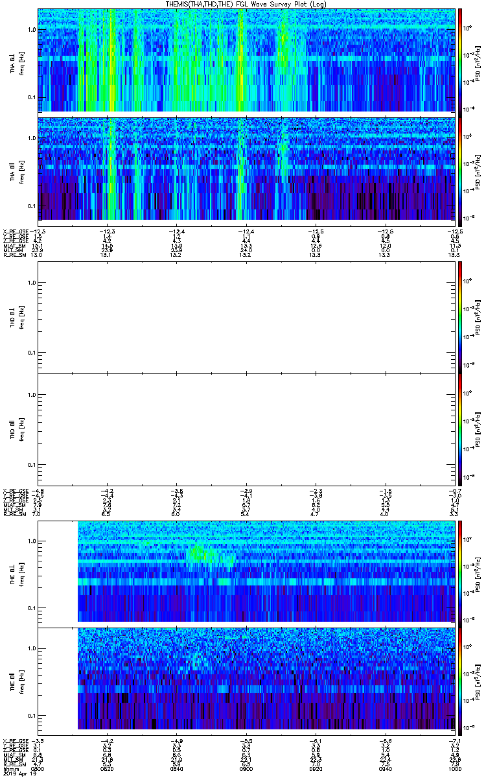Click R_RE_SM label below THA panels

14,255
